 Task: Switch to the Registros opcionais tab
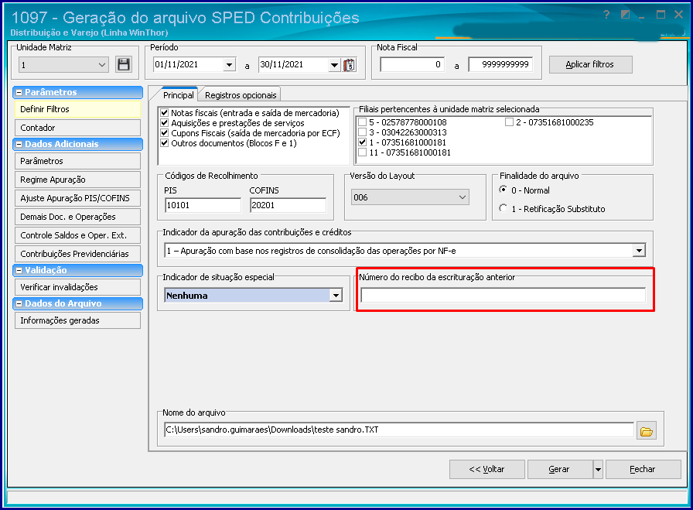point(240,95)
